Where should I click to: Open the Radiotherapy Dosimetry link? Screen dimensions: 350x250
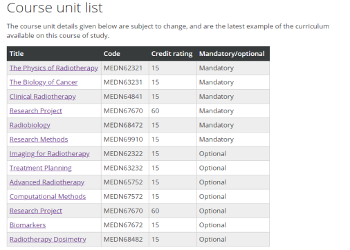coord(48,240)
